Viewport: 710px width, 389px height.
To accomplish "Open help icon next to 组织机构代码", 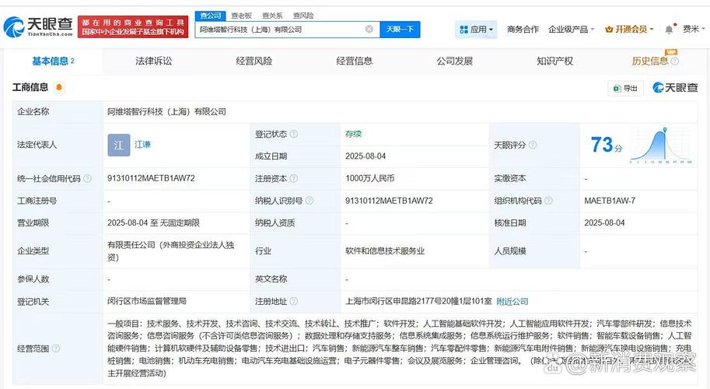I will (x=548, y=201).
